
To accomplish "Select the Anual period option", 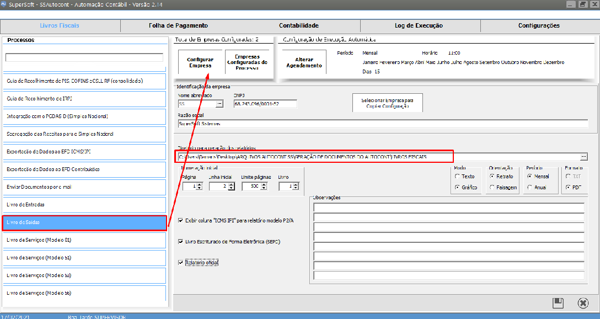I will click(530, 188).
